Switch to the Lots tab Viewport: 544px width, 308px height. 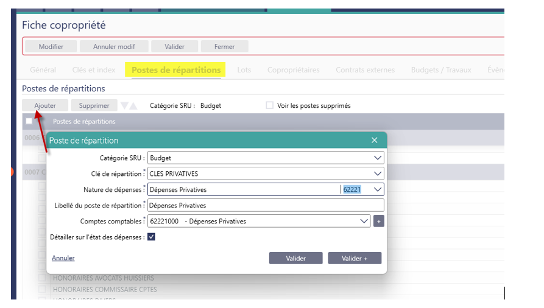point(244,70)
